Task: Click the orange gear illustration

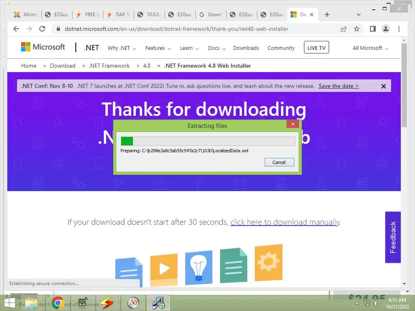Action: click(x=269, y=262)
